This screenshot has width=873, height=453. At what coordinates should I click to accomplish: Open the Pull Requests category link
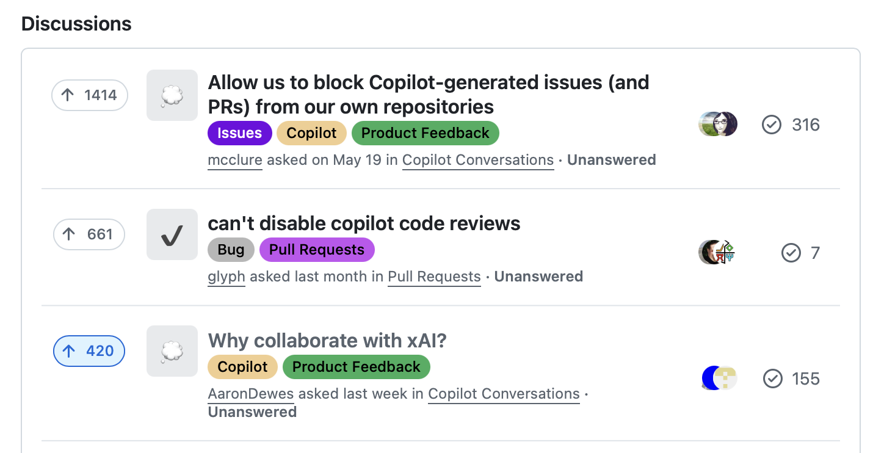434,277
